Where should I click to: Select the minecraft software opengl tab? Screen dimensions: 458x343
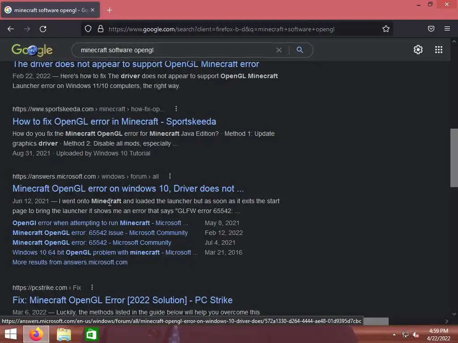[x=50, y=10]
